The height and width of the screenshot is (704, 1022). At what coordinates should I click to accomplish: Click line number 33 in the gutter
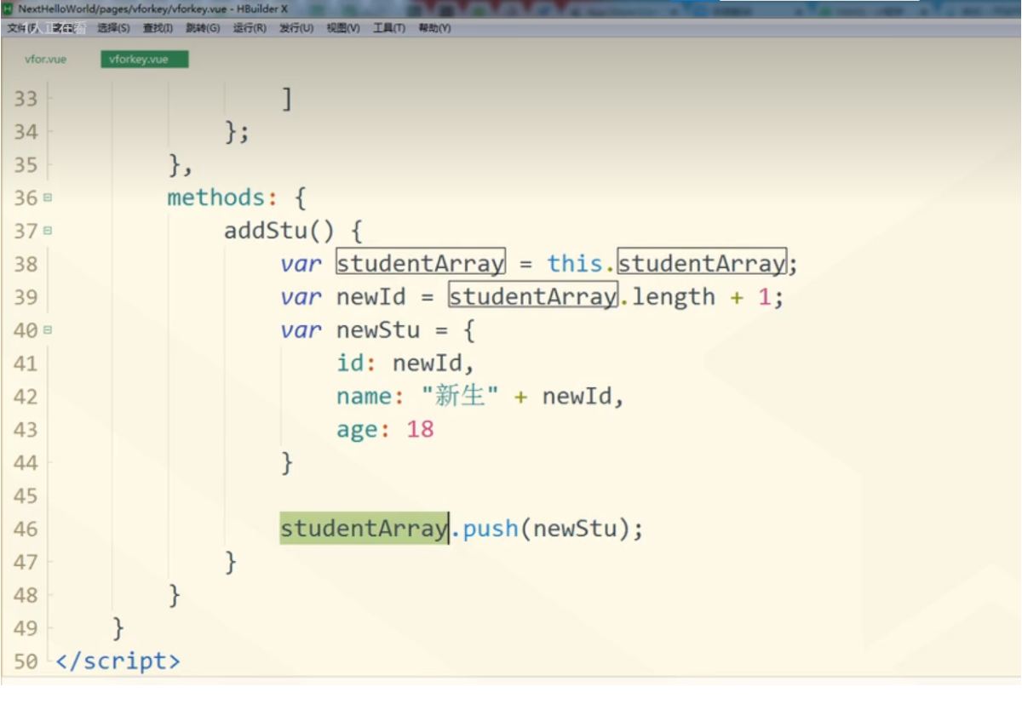[x=26, y=99]
